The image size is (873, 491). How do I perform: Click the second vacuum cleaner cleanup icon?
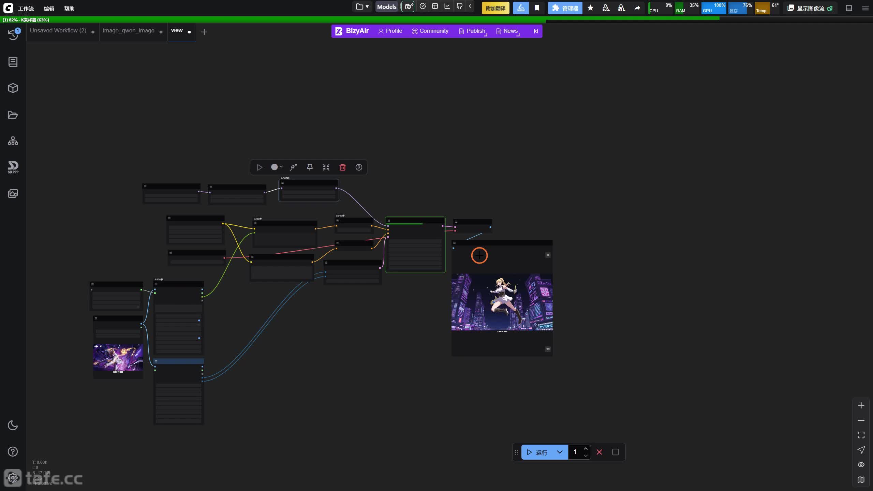622,8
